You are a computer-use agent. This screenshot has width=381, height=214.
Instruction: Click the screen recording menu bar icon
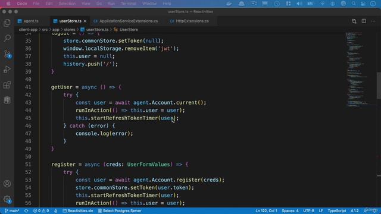point(254,4)
